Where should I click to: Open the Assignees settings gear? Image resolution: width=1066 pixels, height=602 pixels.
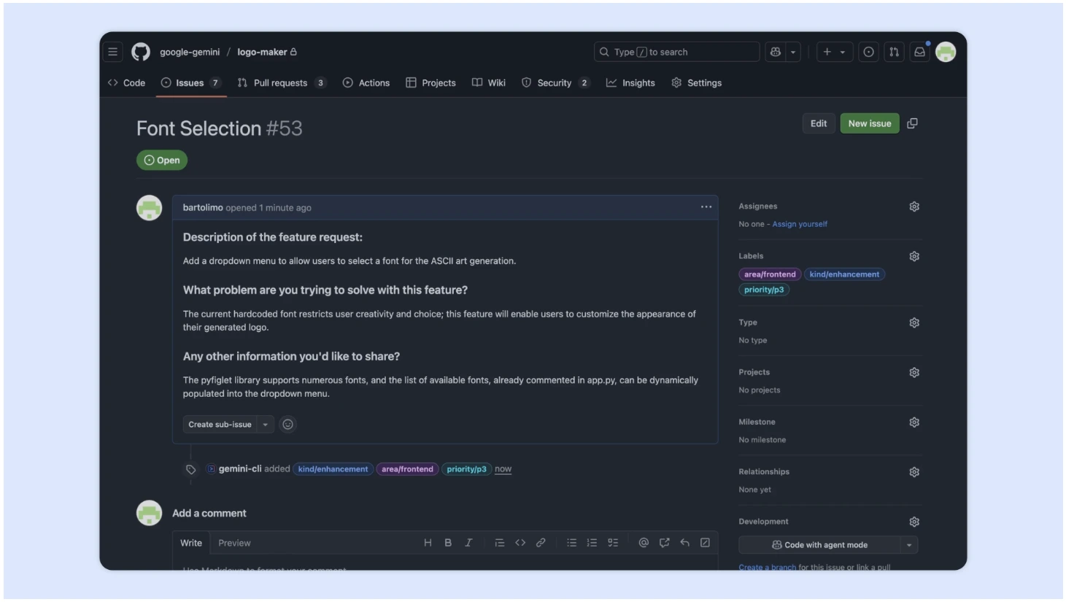(x=914, y=207)
